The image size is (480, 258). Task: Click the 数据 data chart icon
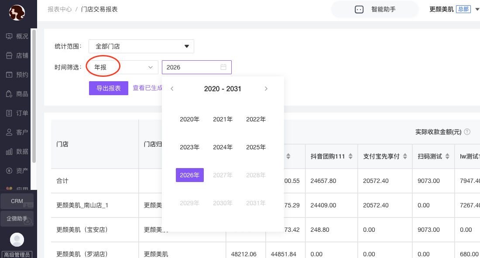point(9,151)
